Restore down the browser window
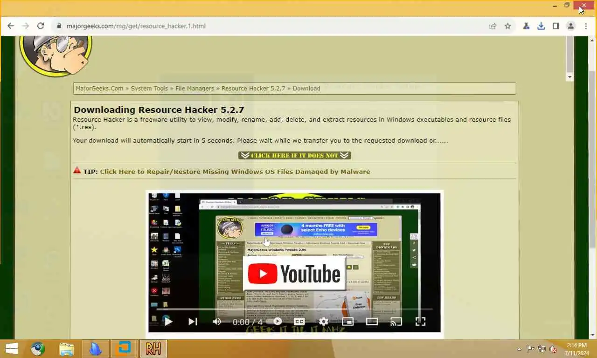597x358 pixels. point(567,6)
